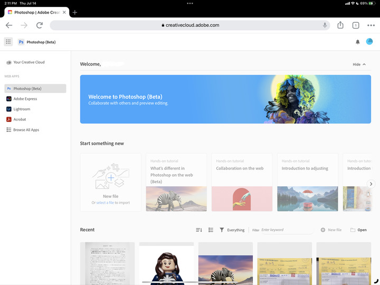This screenshot has width=380, height=285.
Task: Open the browser more options menu
Action: click(371, 25)
